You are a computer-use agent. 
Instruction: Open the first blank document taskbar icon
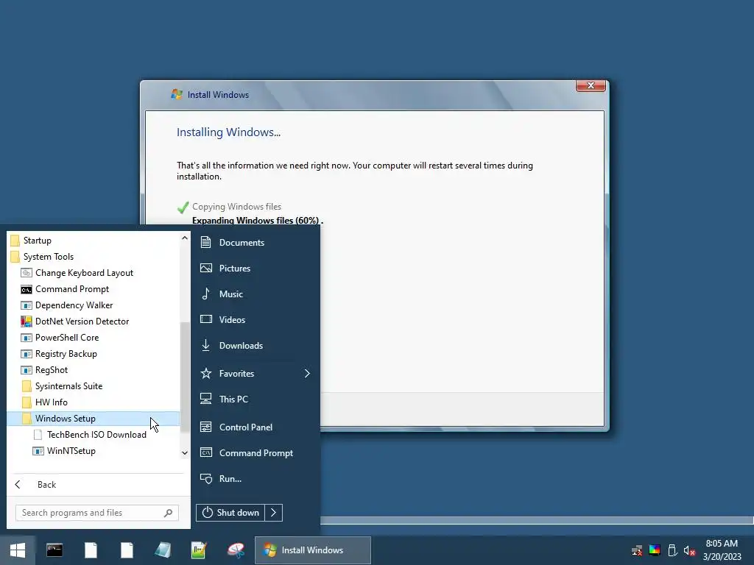point(91,550)
